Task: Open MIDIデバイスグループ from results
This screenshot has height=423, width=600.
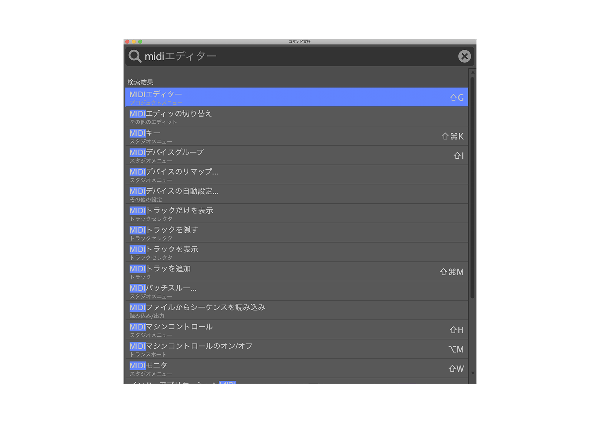Action: coord(296,155)
